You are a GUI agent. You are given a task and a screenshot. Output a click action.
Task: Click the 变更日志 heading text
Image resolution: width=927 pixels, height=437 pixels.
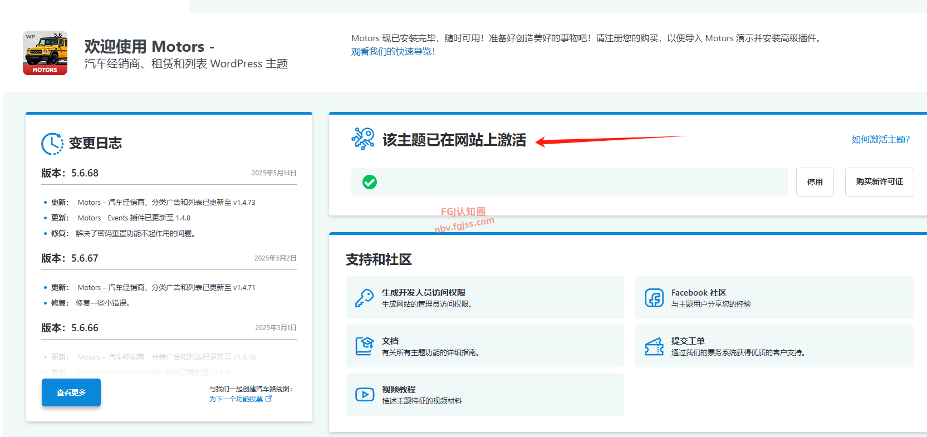click(95, 144)
